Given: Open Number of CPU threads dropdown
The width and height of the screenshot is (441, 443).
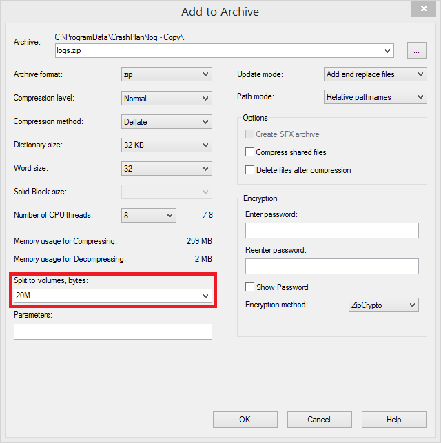Looking at the screenshot, I should [149, 215].
